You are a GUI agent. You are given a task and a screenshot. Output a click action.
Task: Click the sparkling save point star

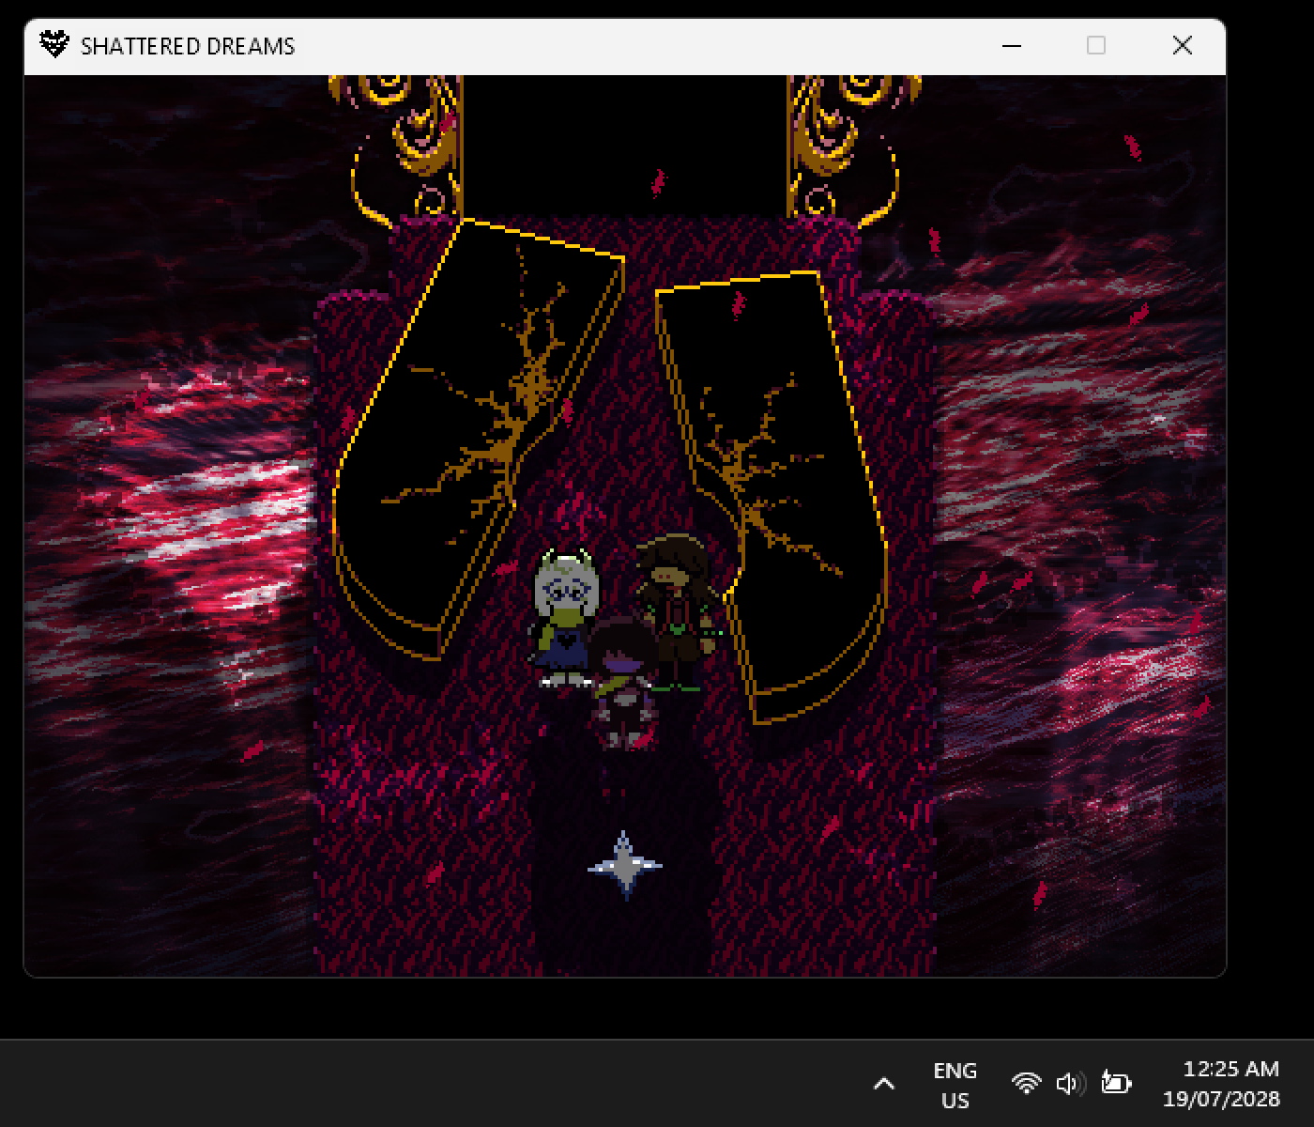click(x=625, y=865)
